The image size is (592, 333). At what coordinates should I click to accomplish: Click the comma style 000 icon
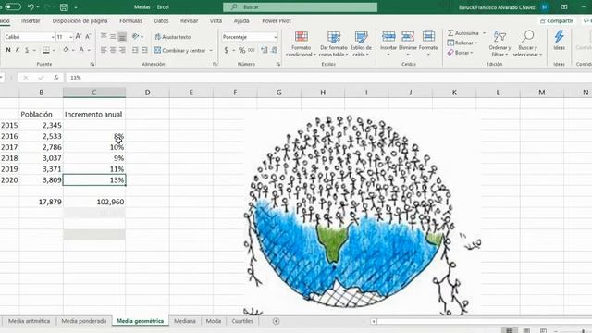pyautogui.click(x=252, y=50)
